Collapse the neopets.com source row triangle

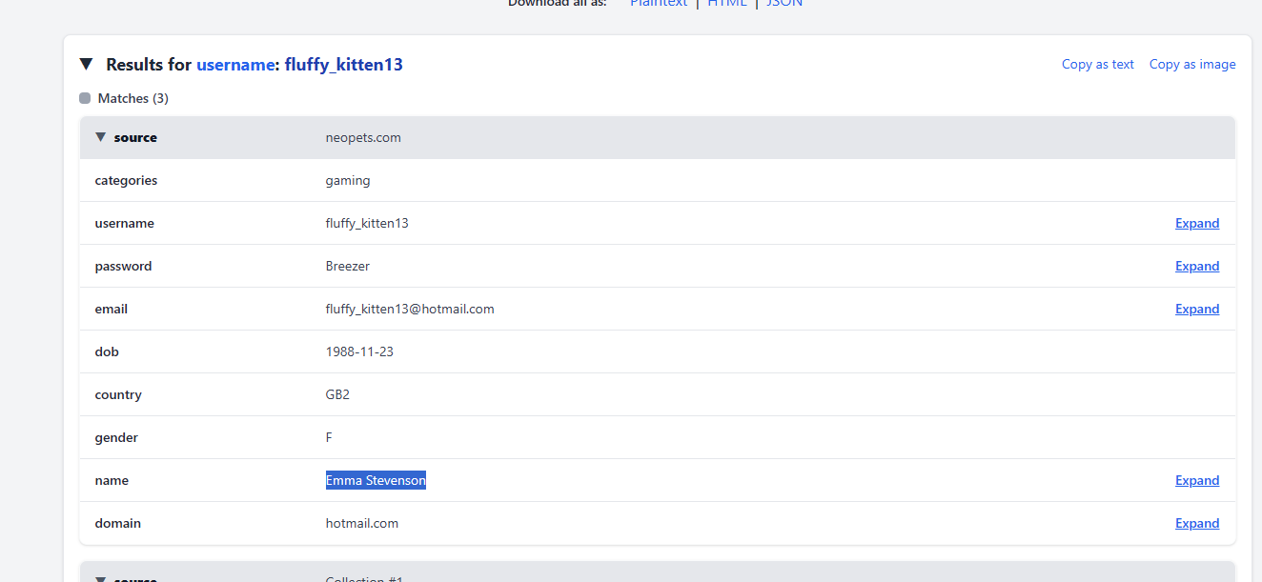point(100,137)
